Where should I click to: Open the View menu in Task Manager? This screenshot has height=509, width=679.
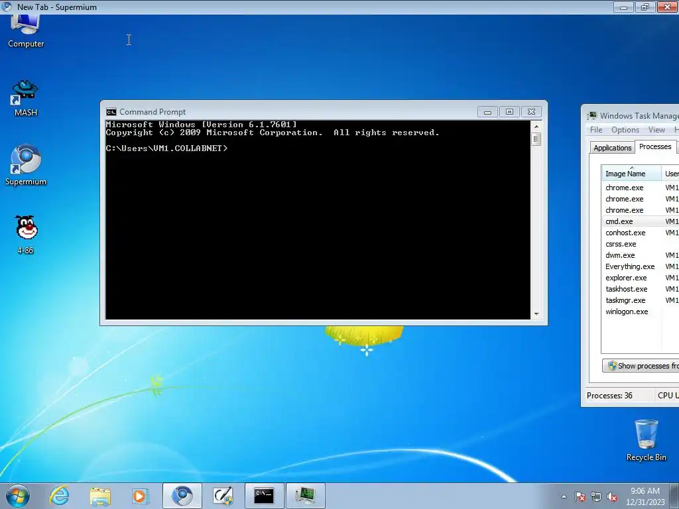[656, 130]
